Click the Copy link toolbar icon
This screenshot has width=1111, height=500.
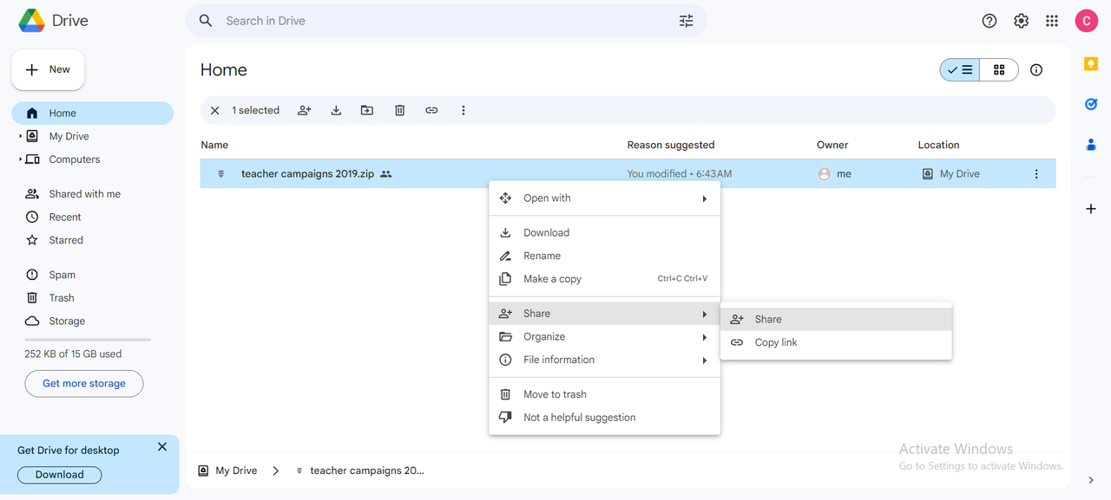tap(431, 110)
